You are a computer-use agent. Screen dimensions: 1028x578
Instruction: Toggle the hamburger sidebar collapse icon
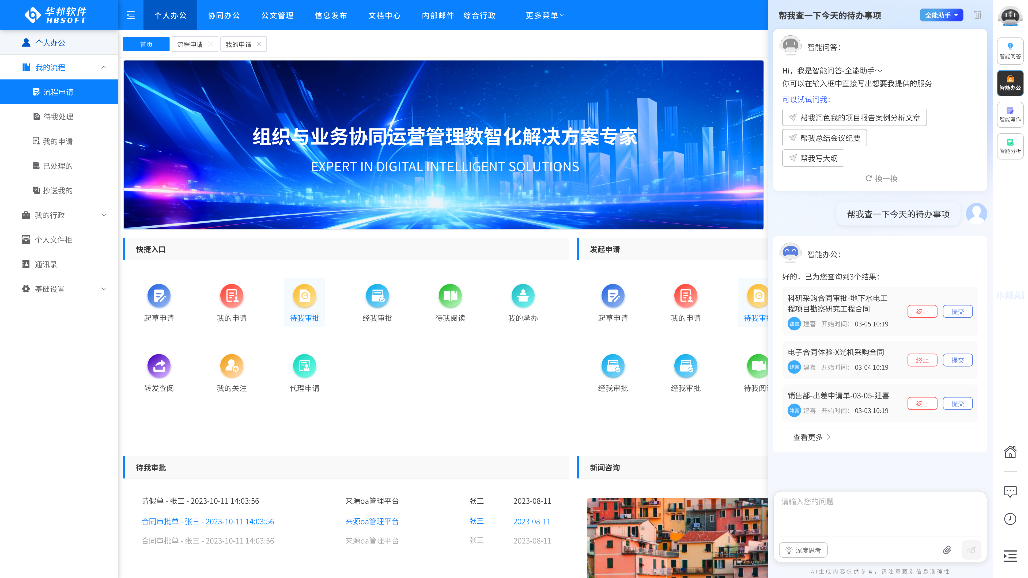click(130, 15)
